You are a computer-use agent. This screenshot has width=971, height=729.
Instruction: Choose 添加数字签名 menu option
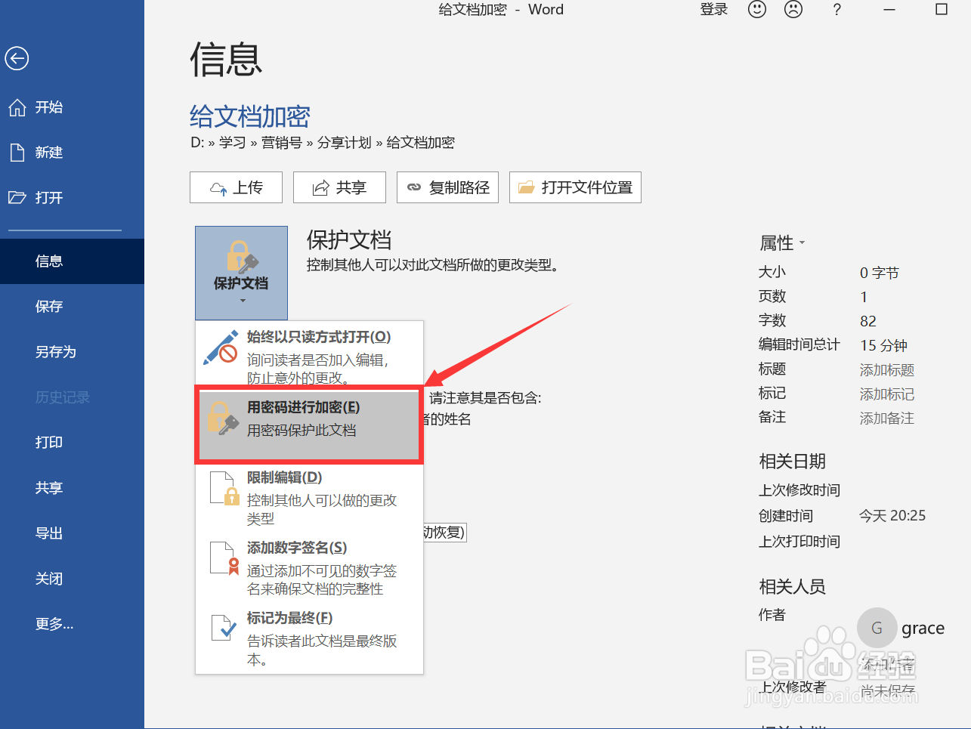point(309,567)
